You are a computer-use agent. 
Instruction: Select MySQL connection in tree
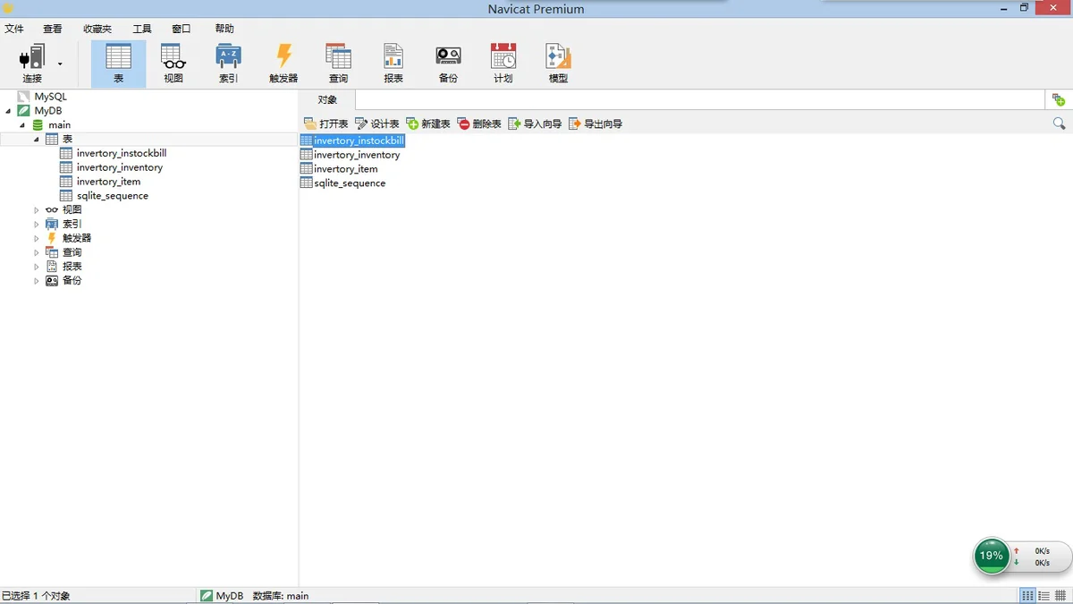50,97
